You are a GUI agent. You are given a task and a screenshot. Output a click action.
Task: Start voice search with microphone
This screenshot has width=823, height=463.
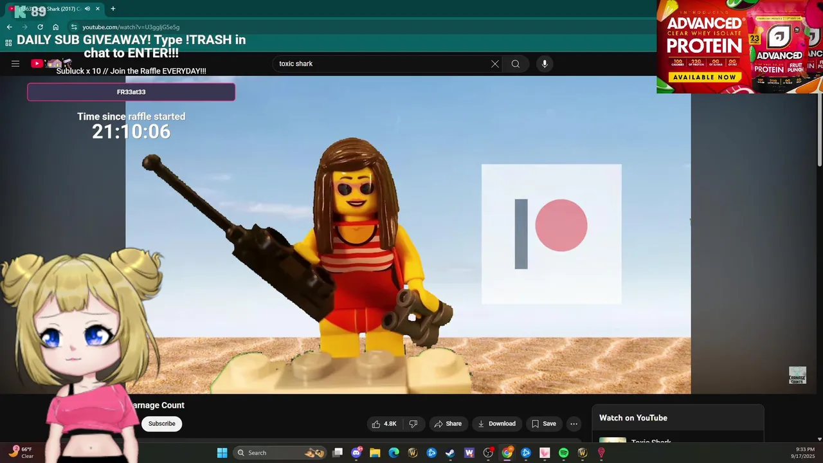545,64
